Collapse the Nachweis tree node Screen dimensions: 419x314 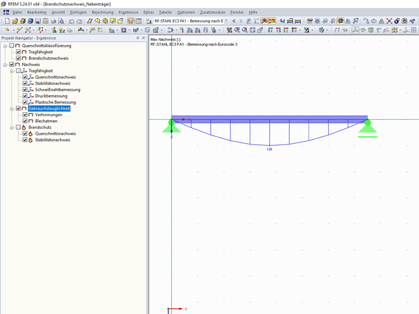point(5,64)
